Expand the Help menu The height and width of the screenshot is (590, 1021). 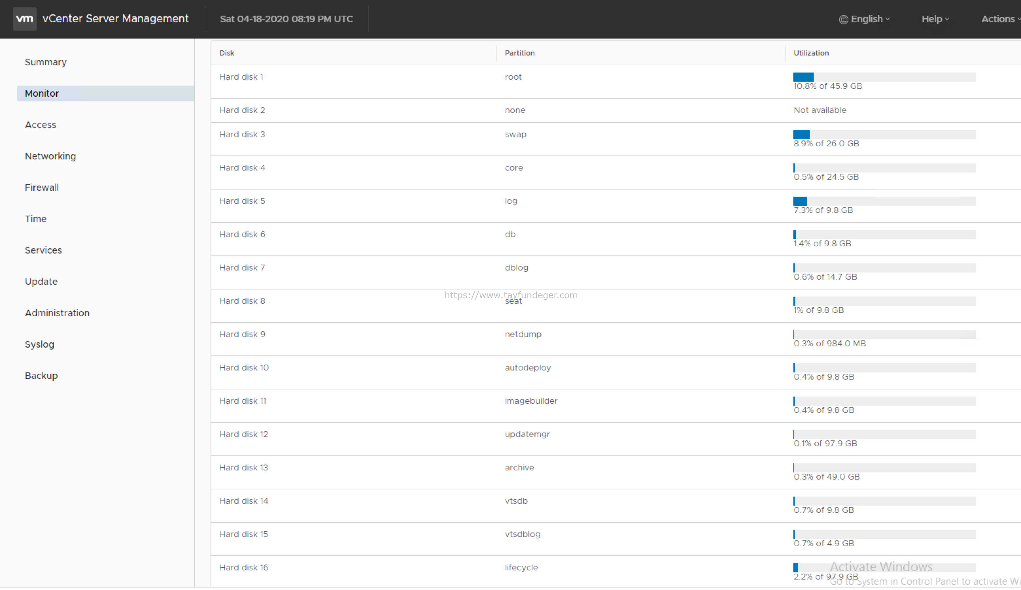(x=935, y=19)
